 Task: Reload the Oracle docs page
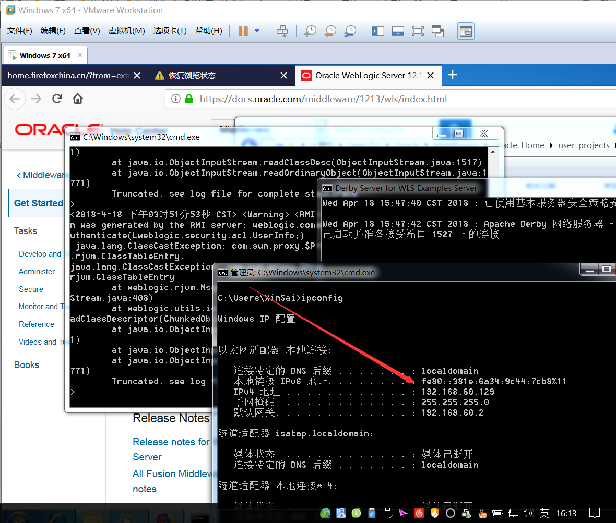57,99
